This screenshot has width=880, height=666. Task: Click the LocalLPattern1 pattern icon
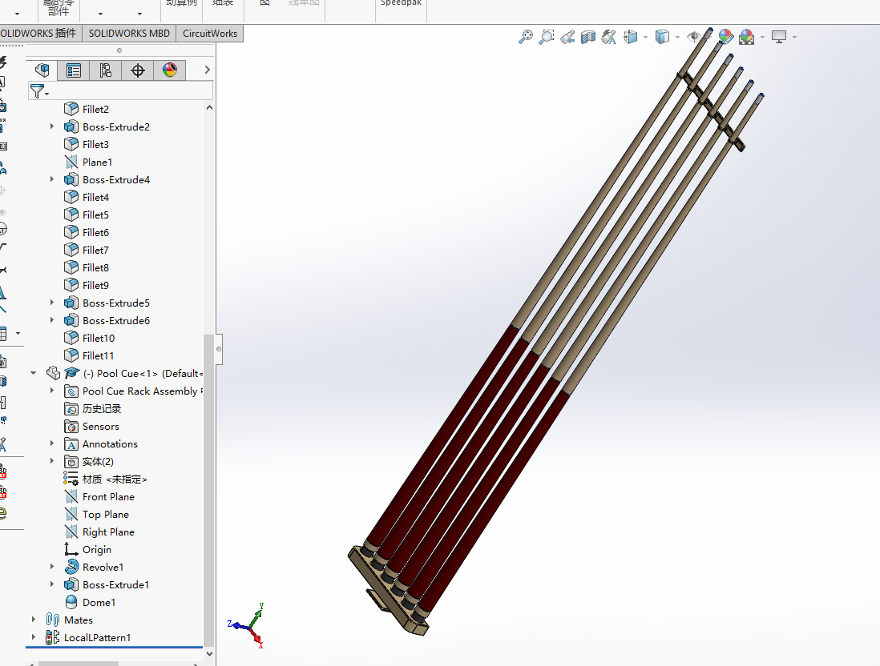(53, 637)
